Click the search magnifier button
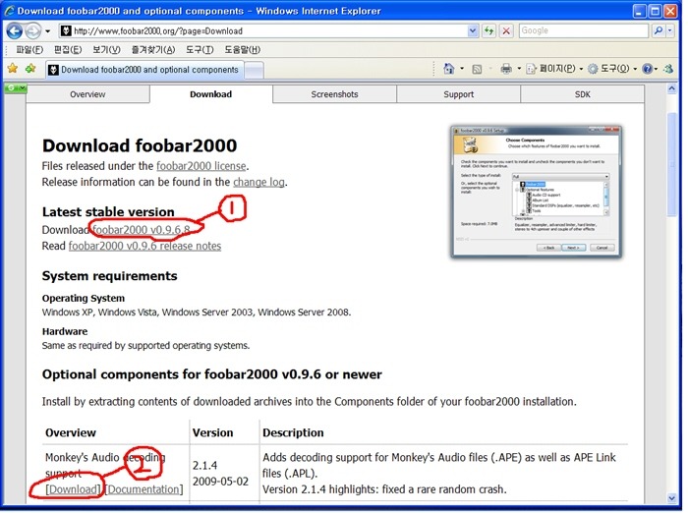688x513 pixels. point(659,30)
